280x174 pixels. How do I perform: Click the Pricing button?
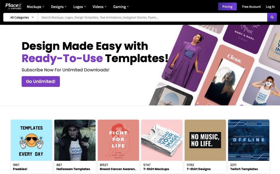(227, 7)
